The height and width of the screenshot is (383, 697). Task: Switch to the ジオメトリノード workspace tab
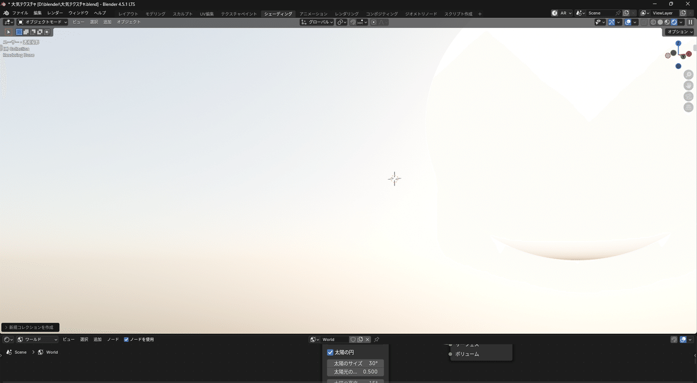(x=421, y=13)
